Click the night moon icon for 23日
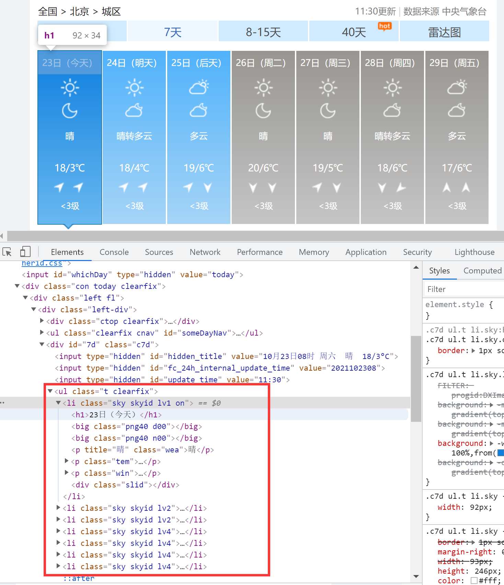This screenshot has height=585, width=504. point(70,111)
